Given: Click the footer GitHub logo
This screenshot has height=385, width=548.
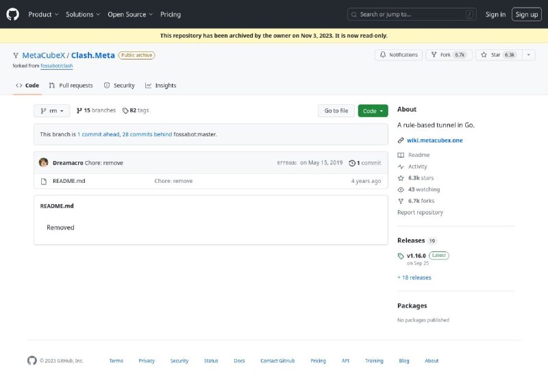Looking at the screenshot, I should [x=32, y=360].
